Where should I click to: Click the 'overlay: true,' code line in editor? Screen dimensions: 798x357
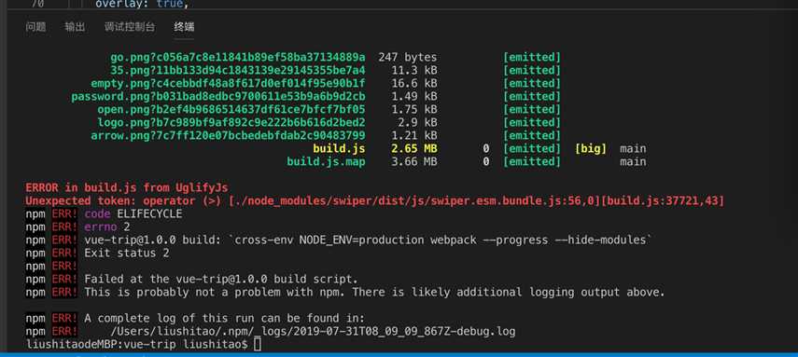coord(143,4)
